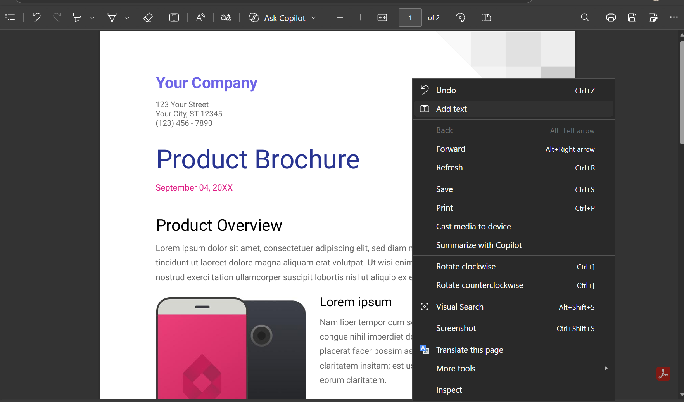Expand the Ask Copilot dropdown chevron
This screenshot has width=684, height=402.
(314, 18)
